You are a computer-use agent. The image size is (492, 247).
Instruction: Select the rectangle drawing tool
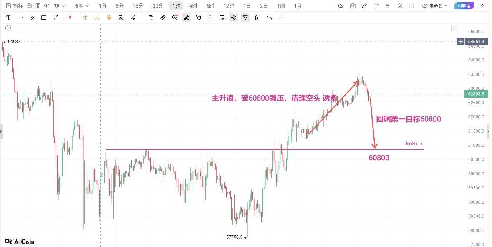(44, 18)
